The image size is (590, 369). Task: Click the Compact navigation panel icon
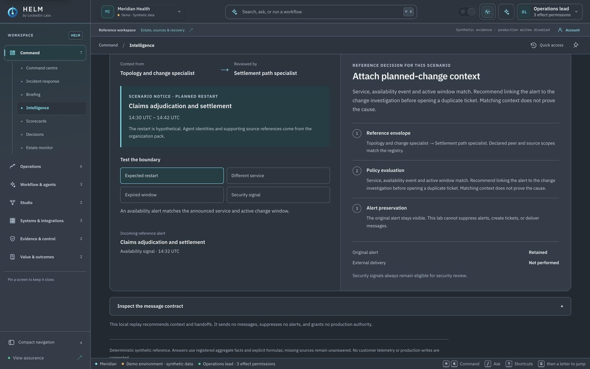(x=11, y=342)
